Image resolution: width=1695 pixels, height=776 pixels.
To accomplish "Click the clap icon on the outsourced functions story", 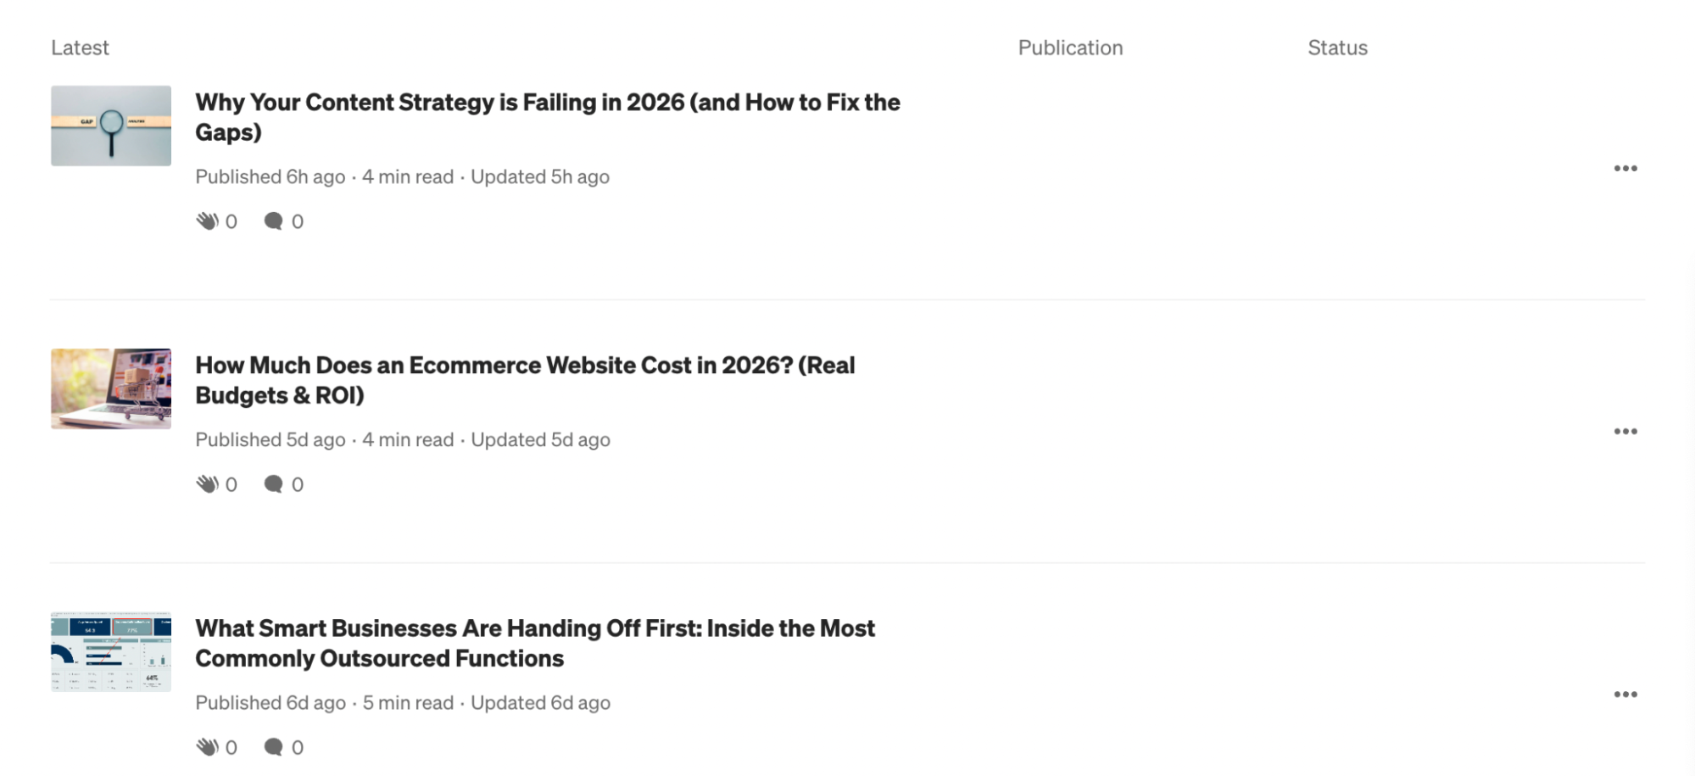I will click(209, 746).
